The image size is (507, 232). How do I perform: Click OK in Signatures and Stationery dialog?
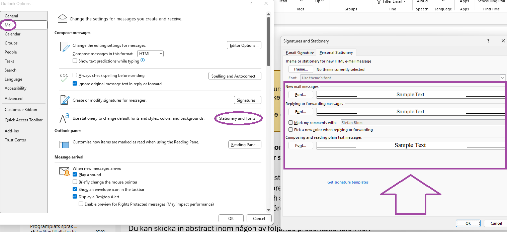coord(468,223)
